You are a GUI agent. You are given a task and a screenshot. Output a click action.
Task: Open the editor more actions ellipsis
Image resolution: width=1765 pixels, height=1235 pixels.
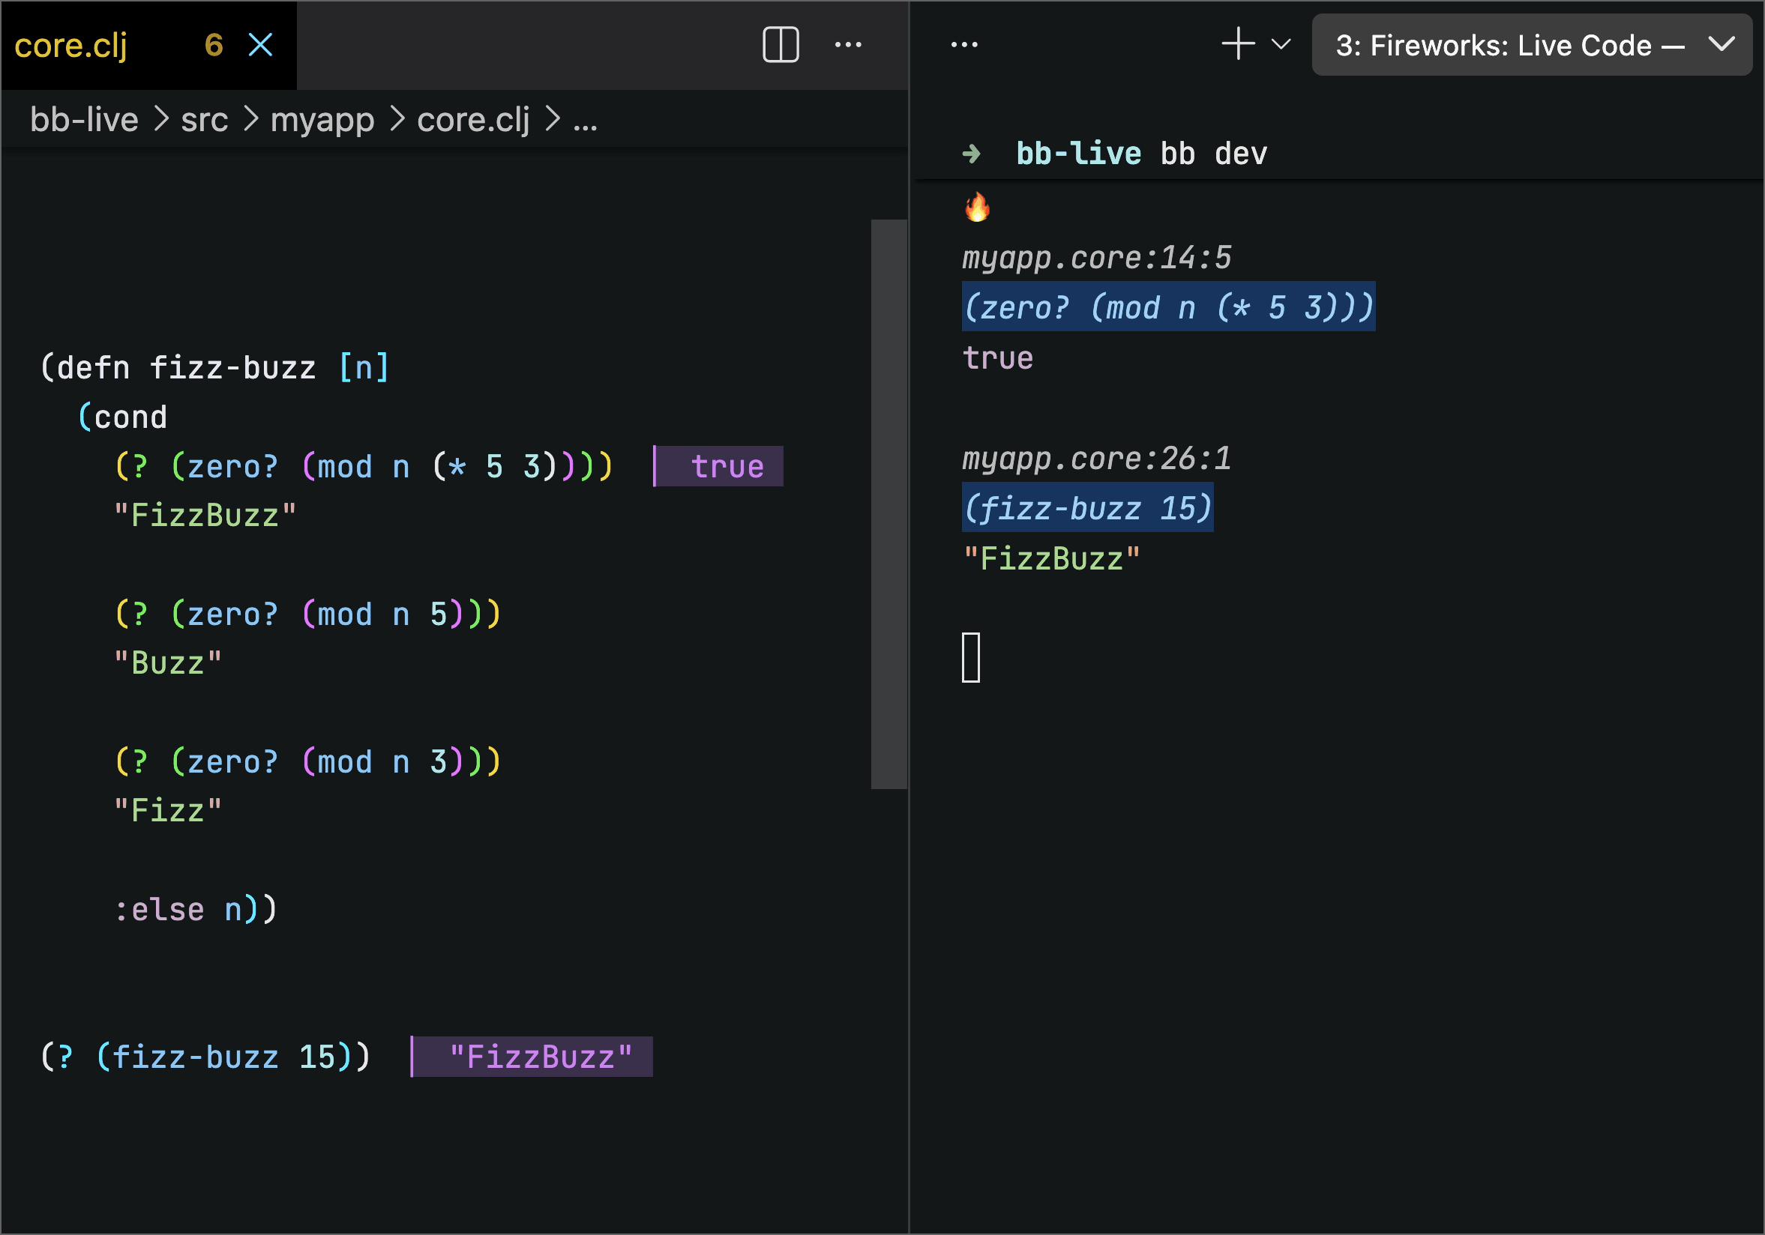pos(848,46)
